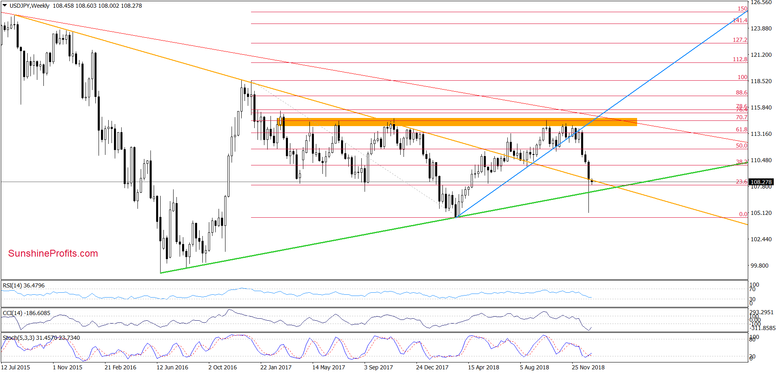Select the RSI(14) 36.4796 indicator label
The height and width of the screenshot is (373, 777).
coord(24,285)
